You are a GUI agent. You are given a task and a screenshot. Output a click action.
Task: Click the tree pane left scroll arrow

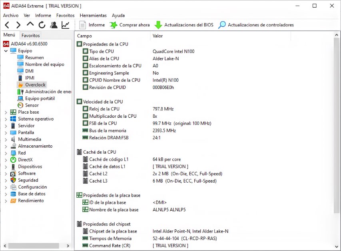pos(5,246)
